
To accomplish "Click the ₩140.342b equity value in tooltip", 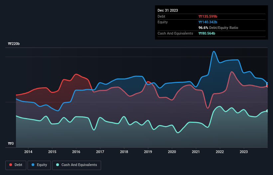I will pyautogui.click(x=208, y=22).
